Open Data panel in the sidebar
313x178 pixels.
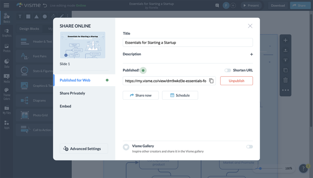7,63
